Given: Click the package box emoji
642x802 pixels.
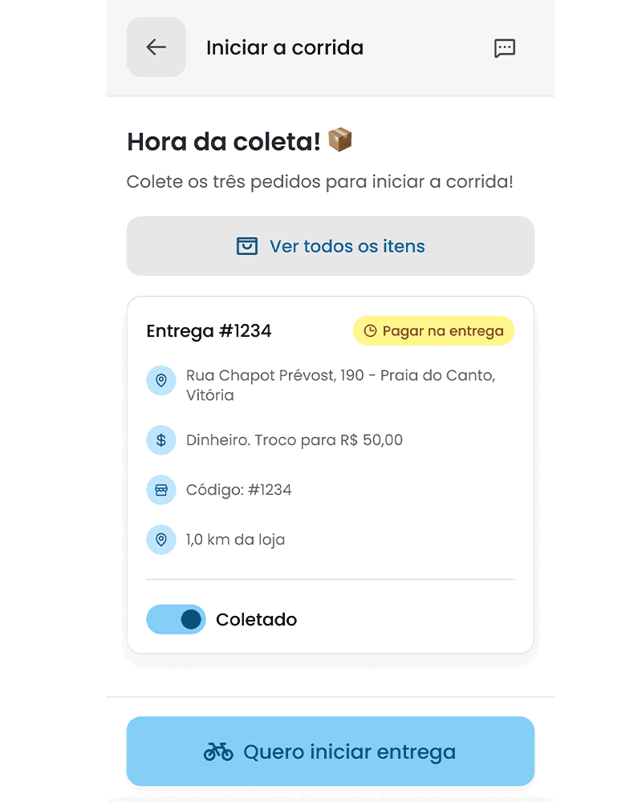Looking at the screenshot, I should [x=340, y=140].
